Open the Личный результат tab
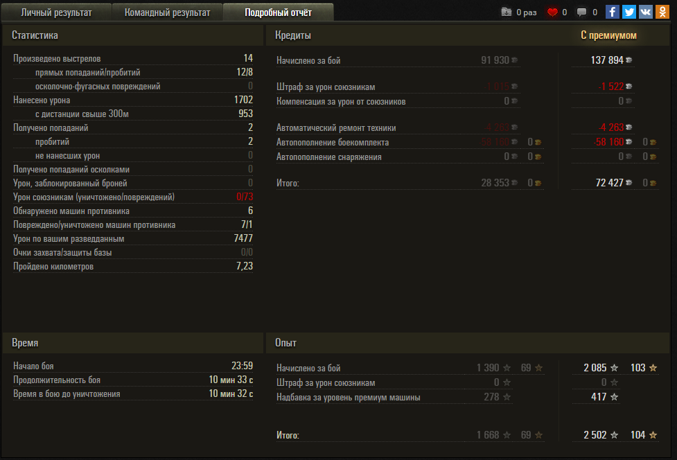 (x=56, y=12)
